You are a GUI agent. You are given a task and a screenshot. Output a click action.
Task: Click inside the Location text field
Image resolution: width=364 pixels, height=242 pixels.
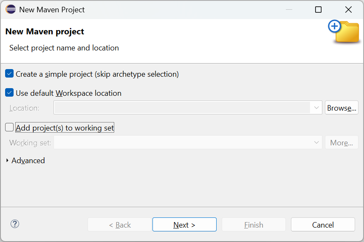pyautogui.click(x=183, y=108)
